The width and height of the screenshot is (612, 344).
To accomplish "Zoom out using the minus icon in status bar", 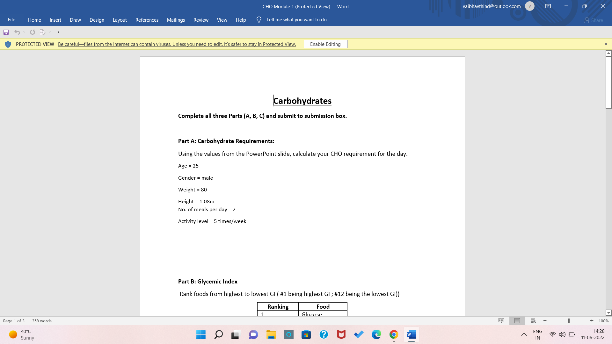I will [545, 321].
